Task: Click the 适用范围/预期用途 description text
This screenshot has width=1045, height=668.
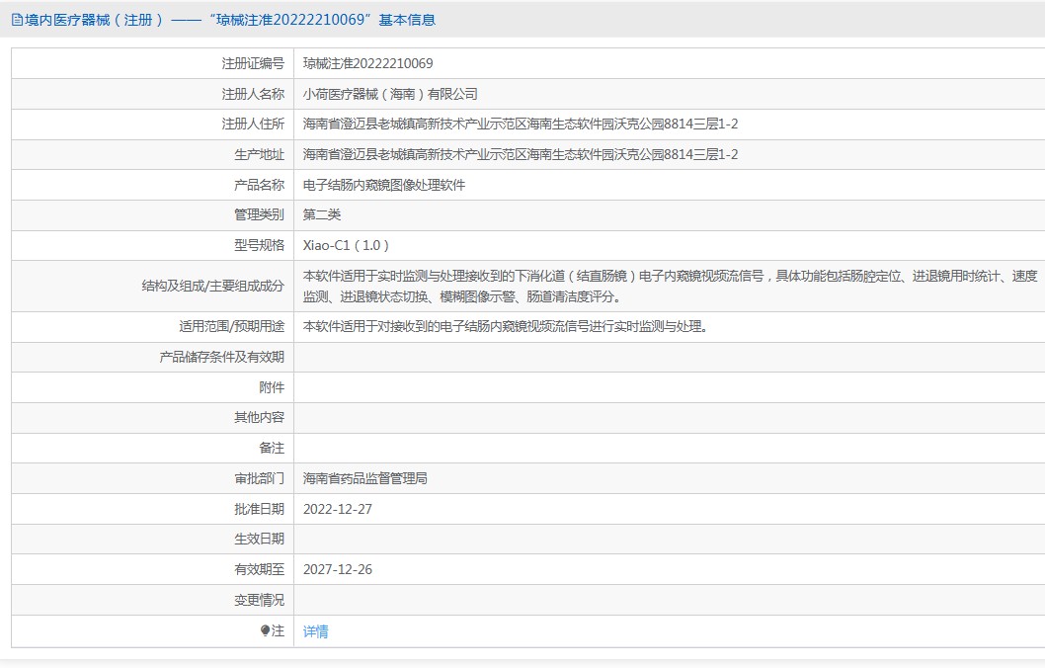Action: pos(505,326)
